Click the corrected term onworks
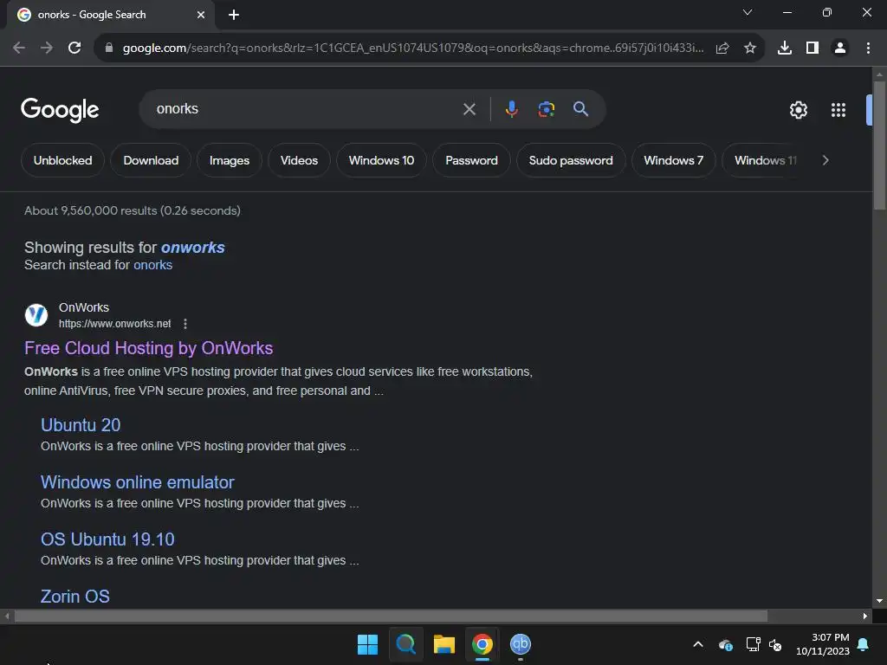The image size is (887, 665). point(193,248)
